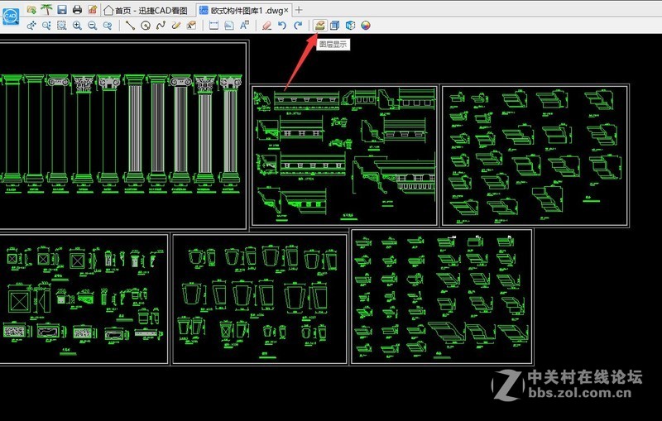Open the color wheel background setting

coord(366,26)
